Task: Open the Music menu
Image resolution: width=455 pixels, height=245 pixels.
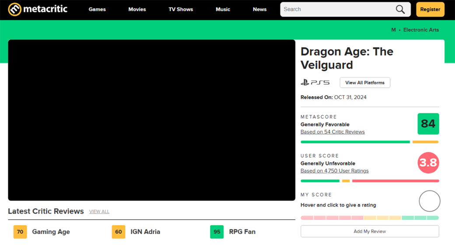Action: pyautogui.click(x=223, y=9)
